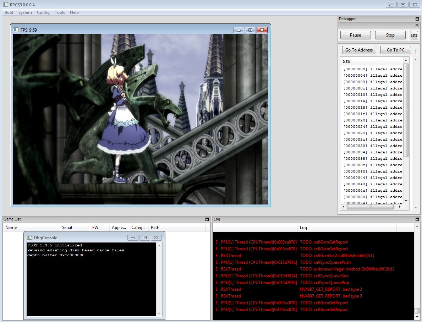Float the Game List panel
The width and height of the screenshot is (422, 322).
(207, 219)
